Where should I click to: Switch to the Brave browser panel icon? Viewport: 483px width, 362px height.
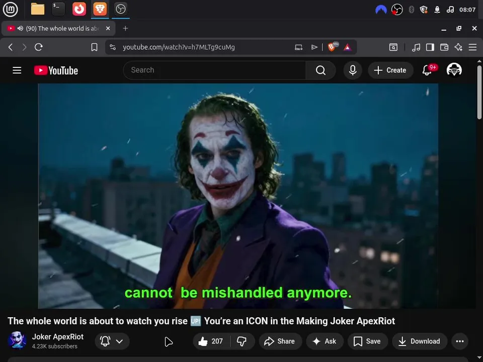100,9
